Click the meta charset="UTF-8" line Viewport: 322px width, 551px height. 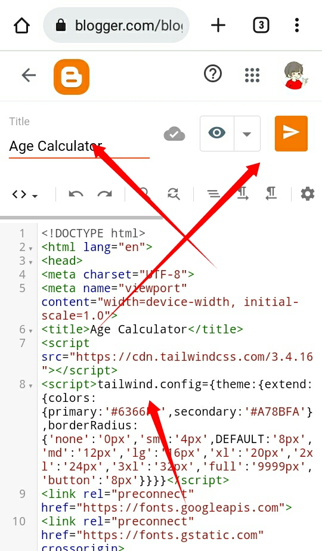(117, 274)
